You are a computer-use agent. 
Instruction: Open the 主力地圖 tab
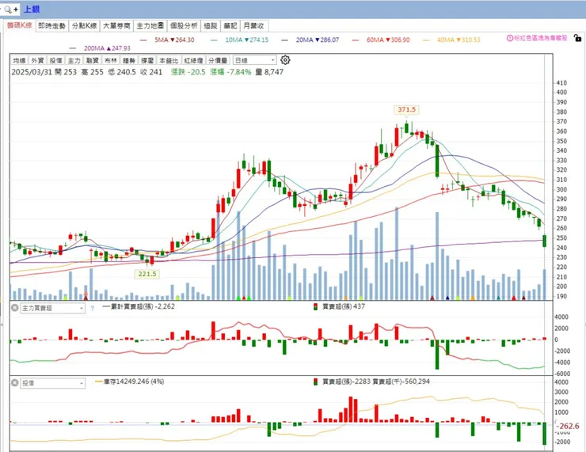tap(150, 26)
